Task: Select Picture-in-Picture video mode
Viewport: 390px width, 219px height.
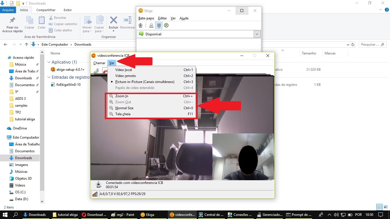Action: 145,82
